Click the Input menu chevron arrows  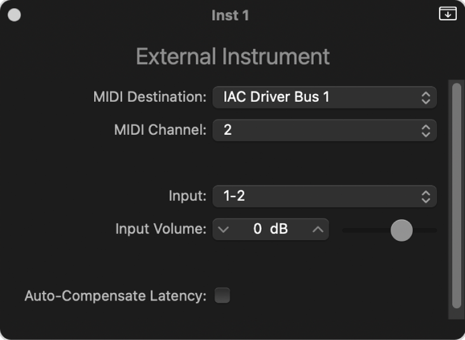pyautogui.click(x=426, y=196)
